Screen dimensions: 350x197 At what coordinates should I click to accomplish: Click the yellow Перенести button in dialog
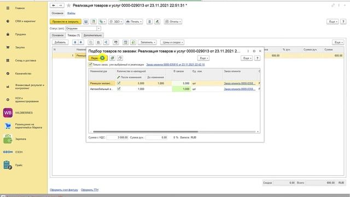(98, 58)
